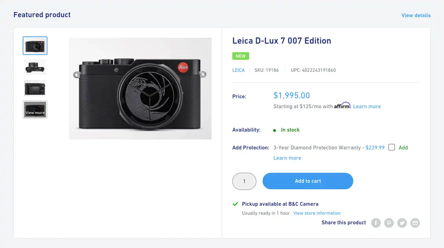Open warranty Learn more link
This screenshot has width=444, height=248.
tap(287, 158)
